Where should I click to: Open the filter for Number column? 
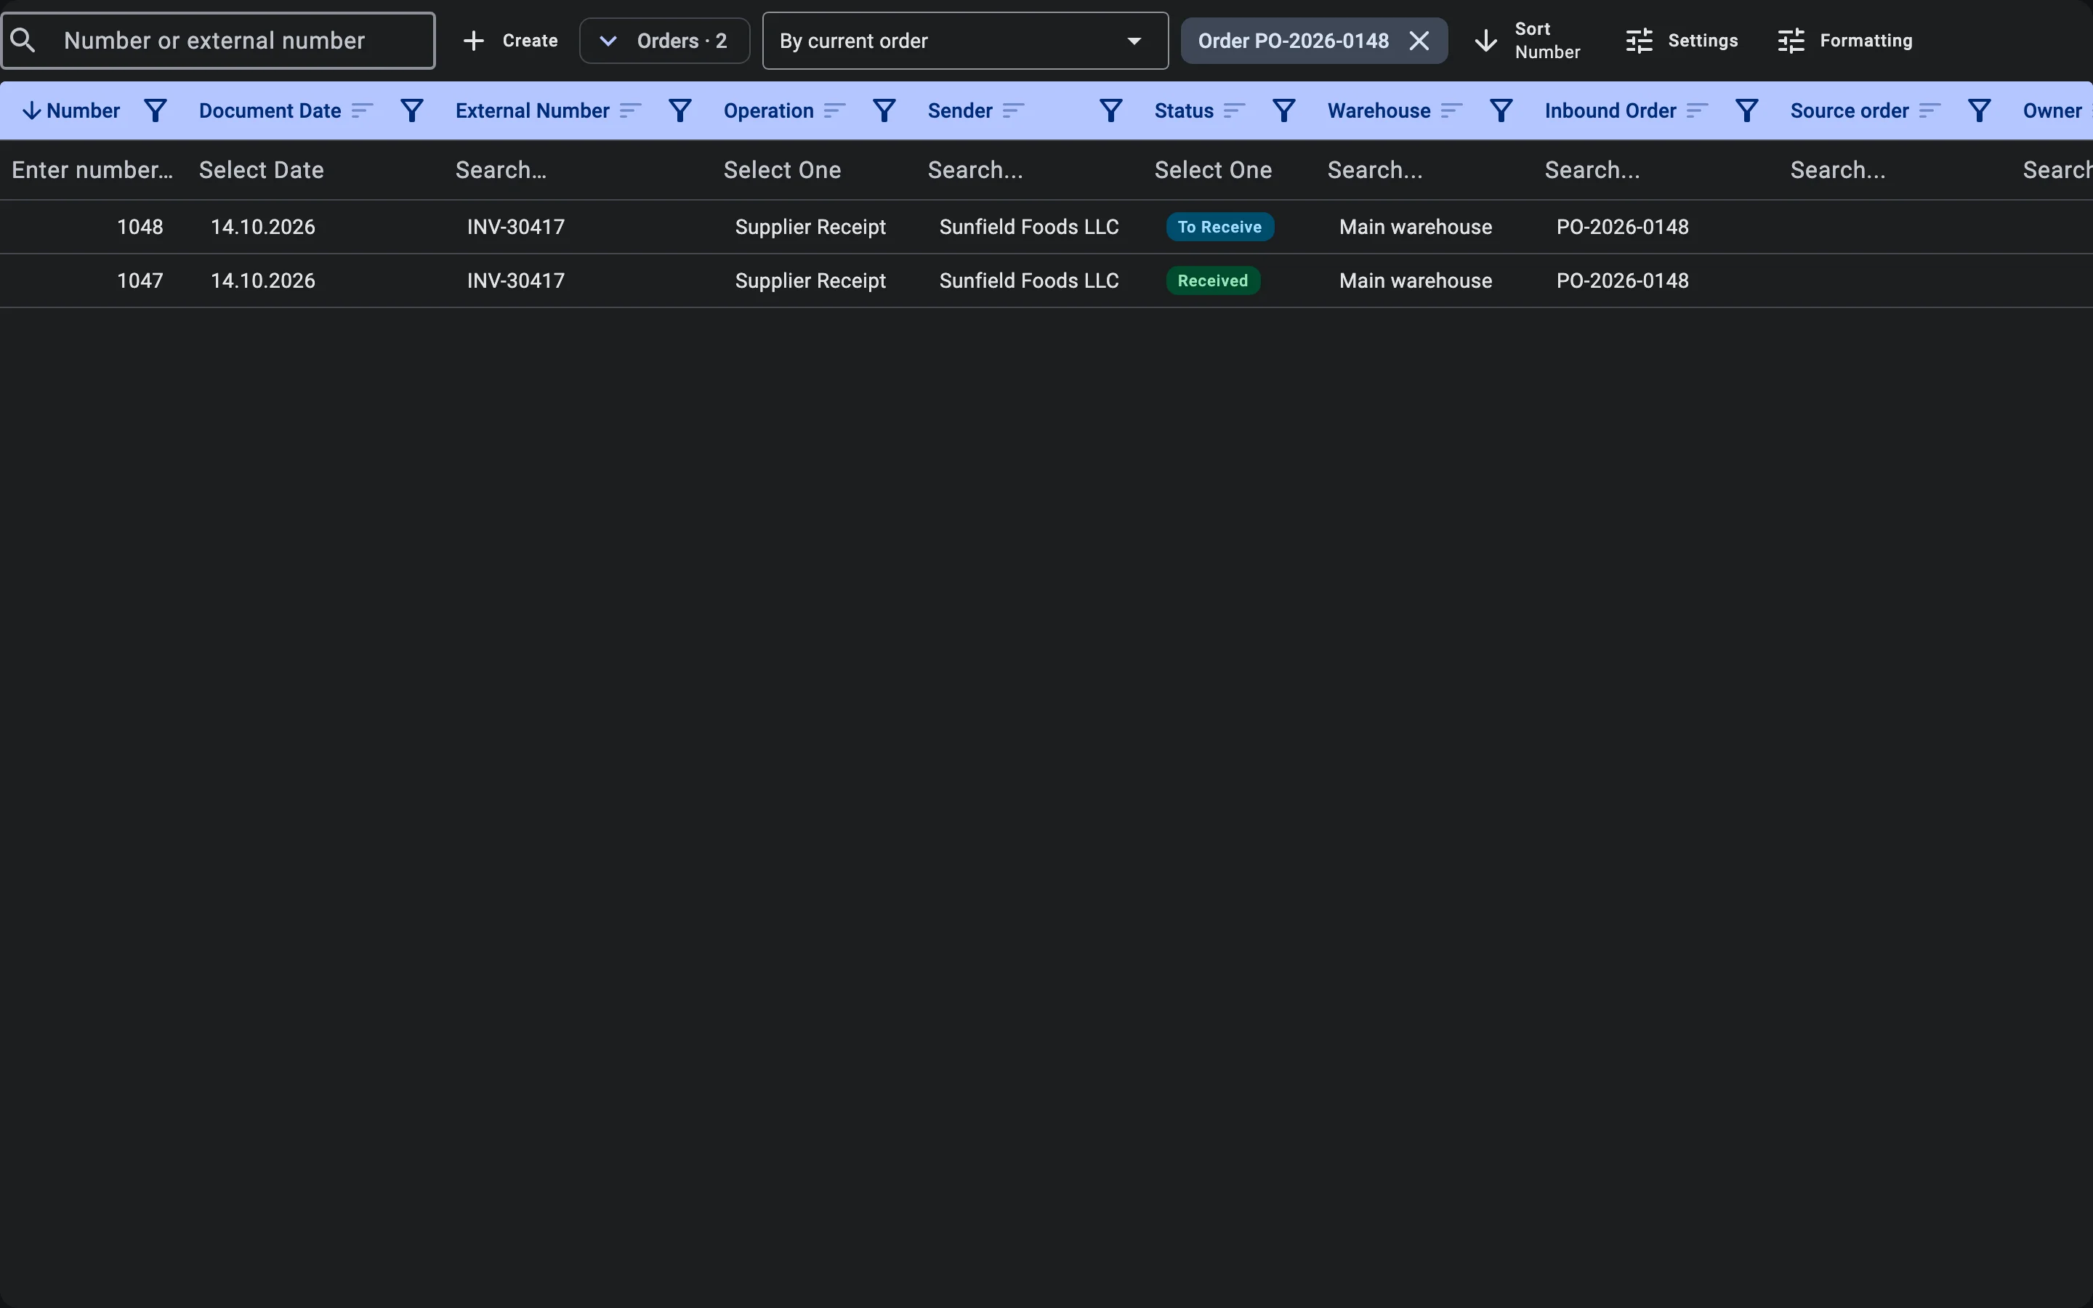pyautogui.click(x=155, y=110)
